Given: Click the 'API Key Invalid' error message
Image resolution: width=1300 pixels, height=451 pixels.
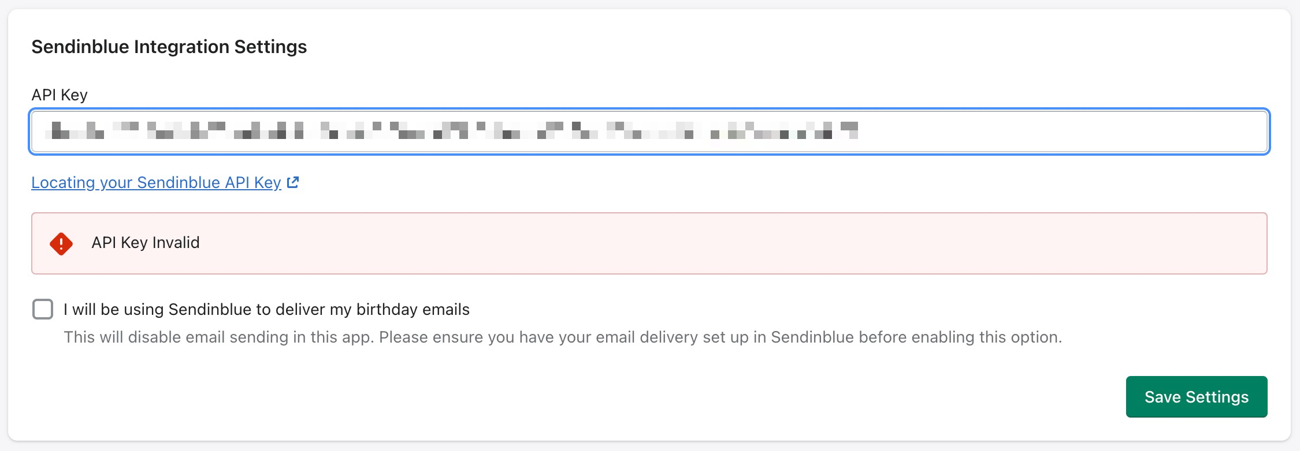Looking at the screenshot, I should click(x=146, y=243).
